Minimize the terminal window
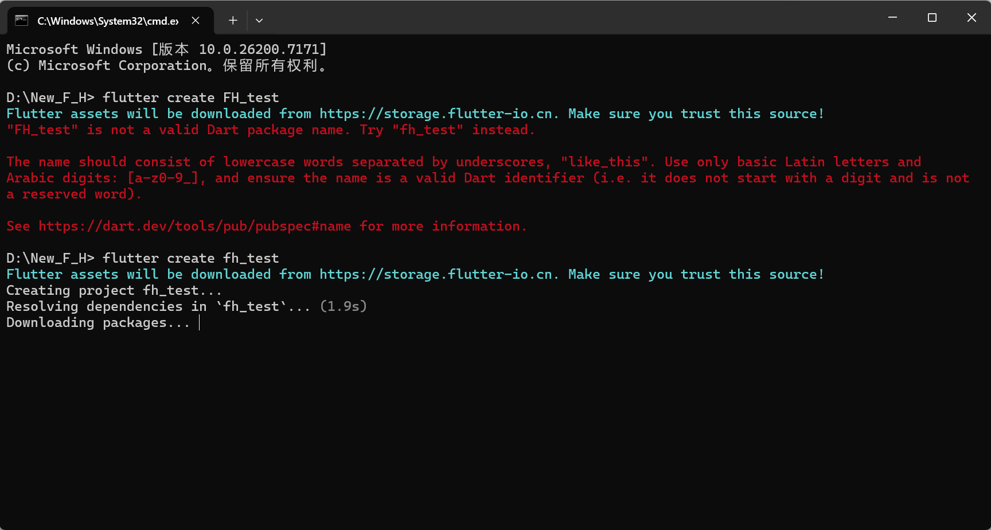Viewport: 991px width, 530px height. (892, 18)
